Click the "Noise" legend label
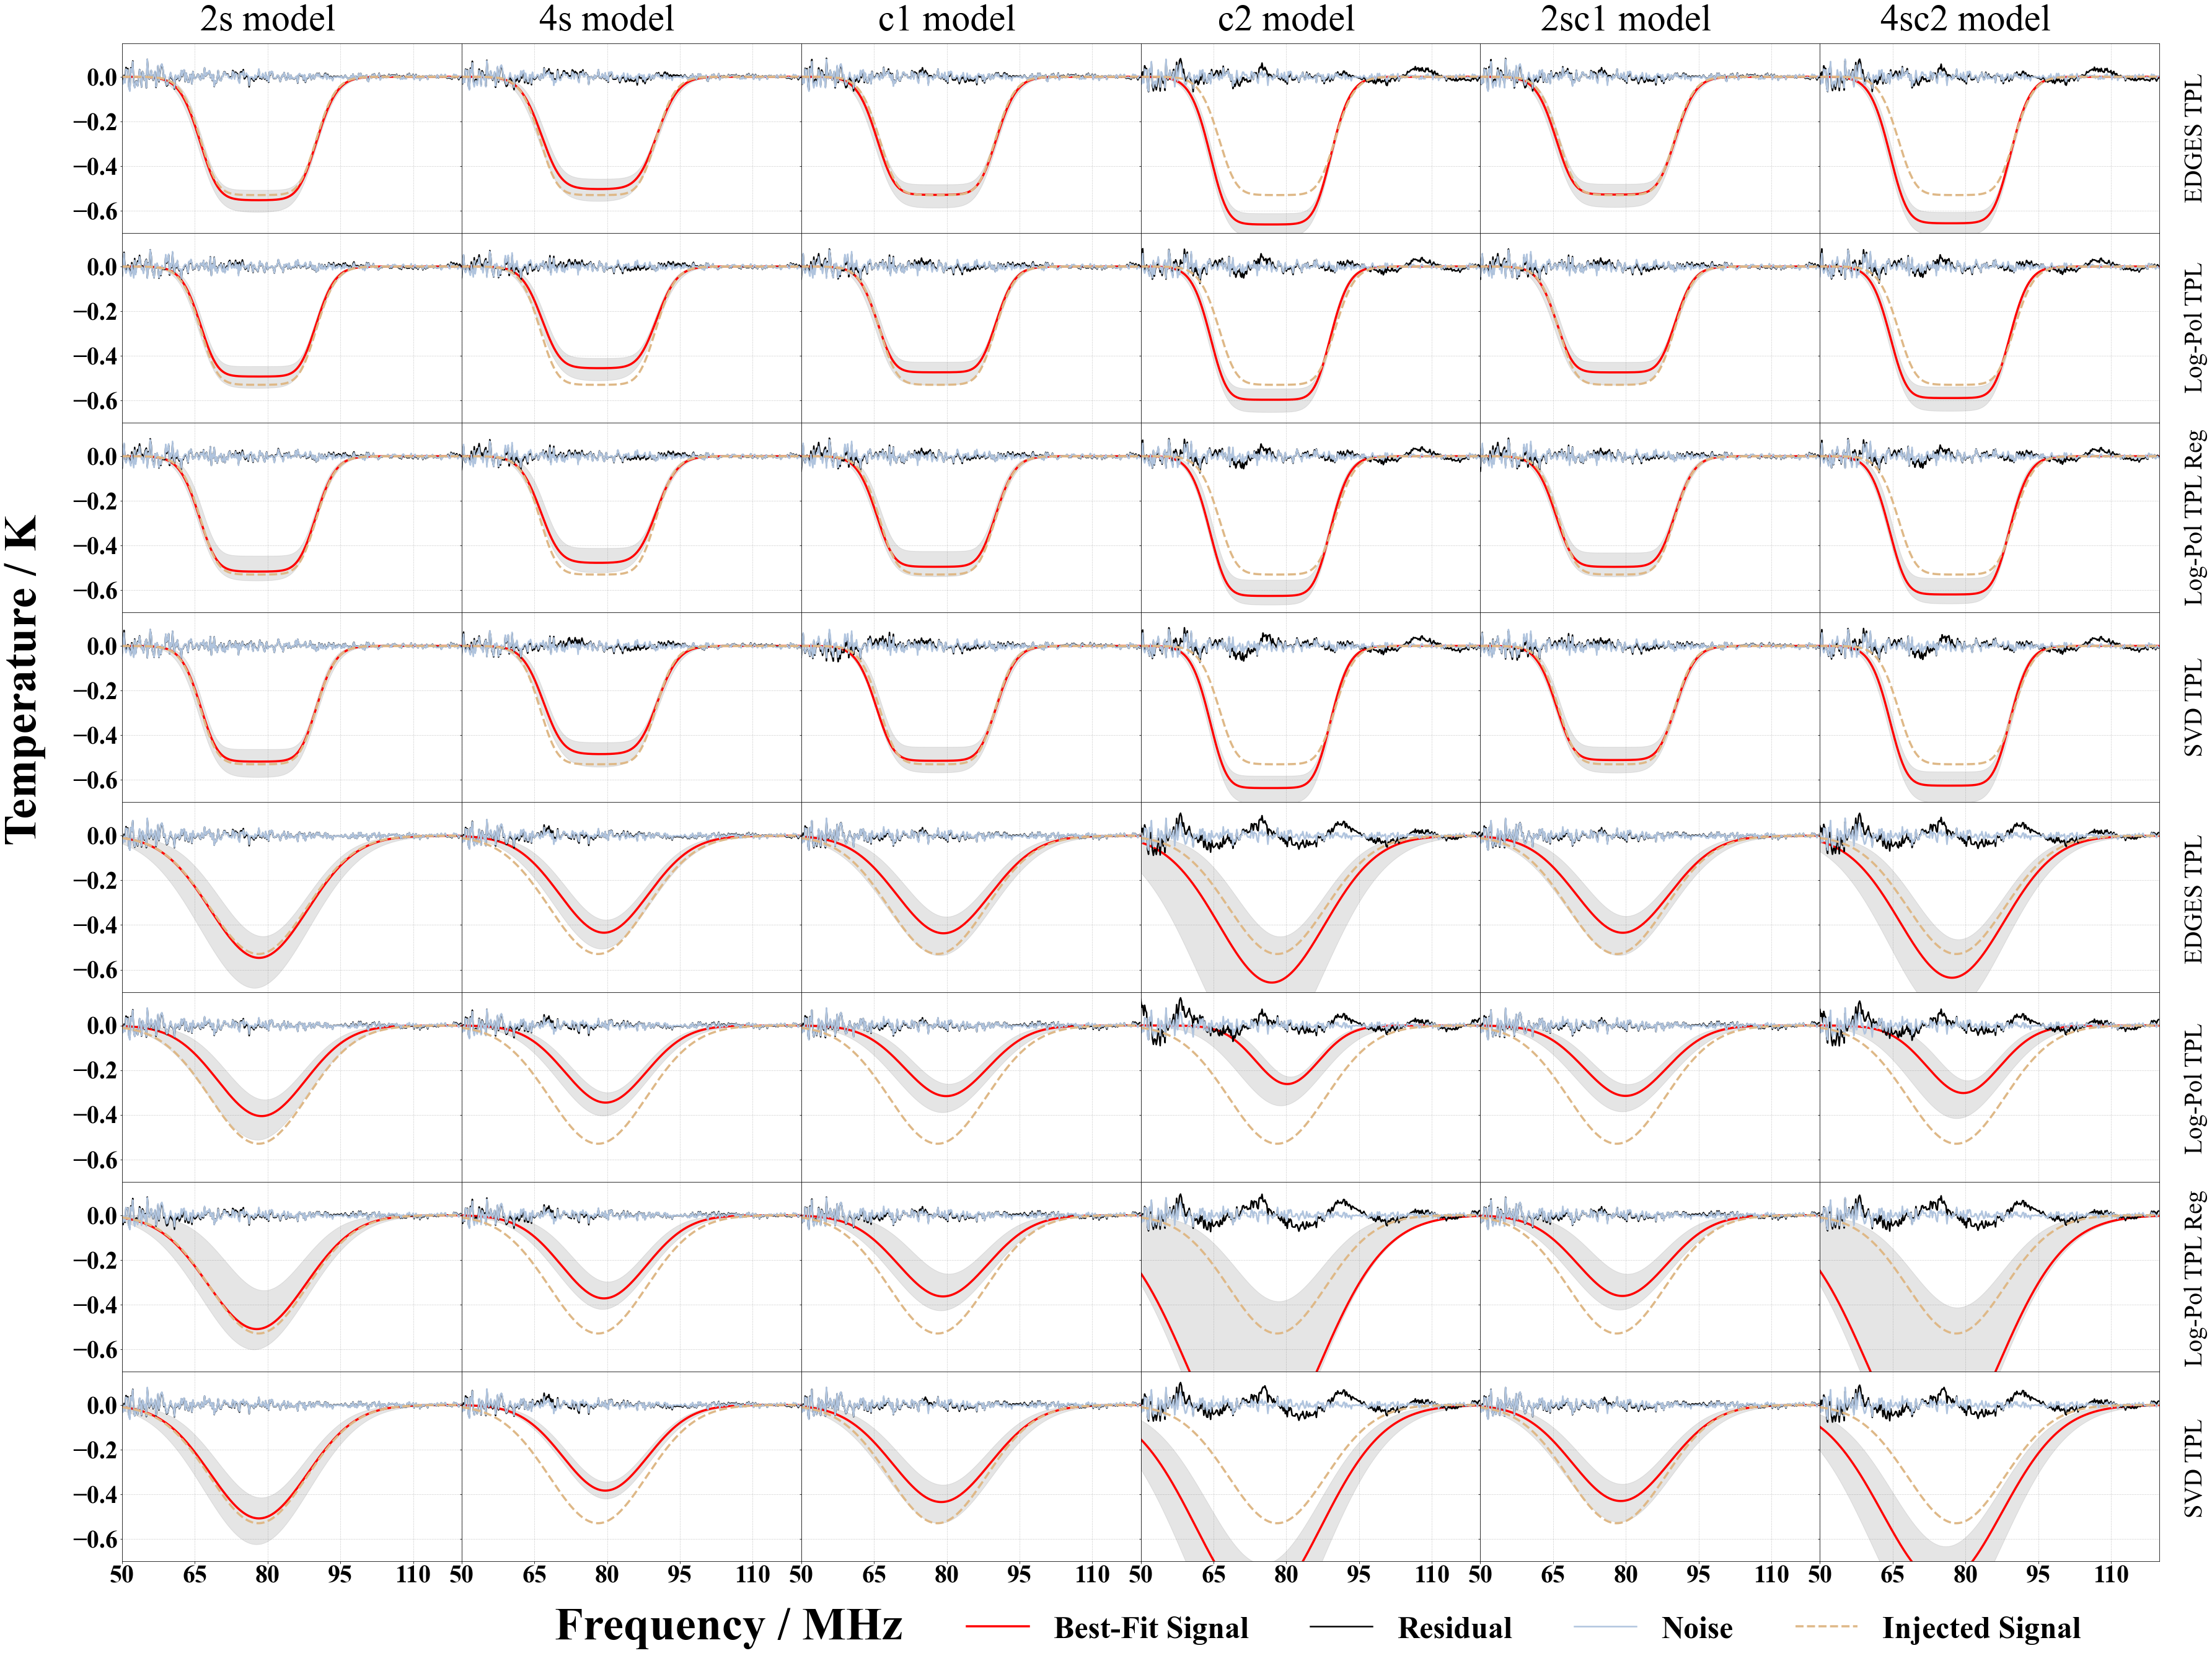 click(x=1697, y=1628)
